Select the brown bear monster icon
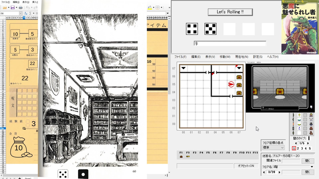This screenshot has height=179, width=319. point(311,129)
